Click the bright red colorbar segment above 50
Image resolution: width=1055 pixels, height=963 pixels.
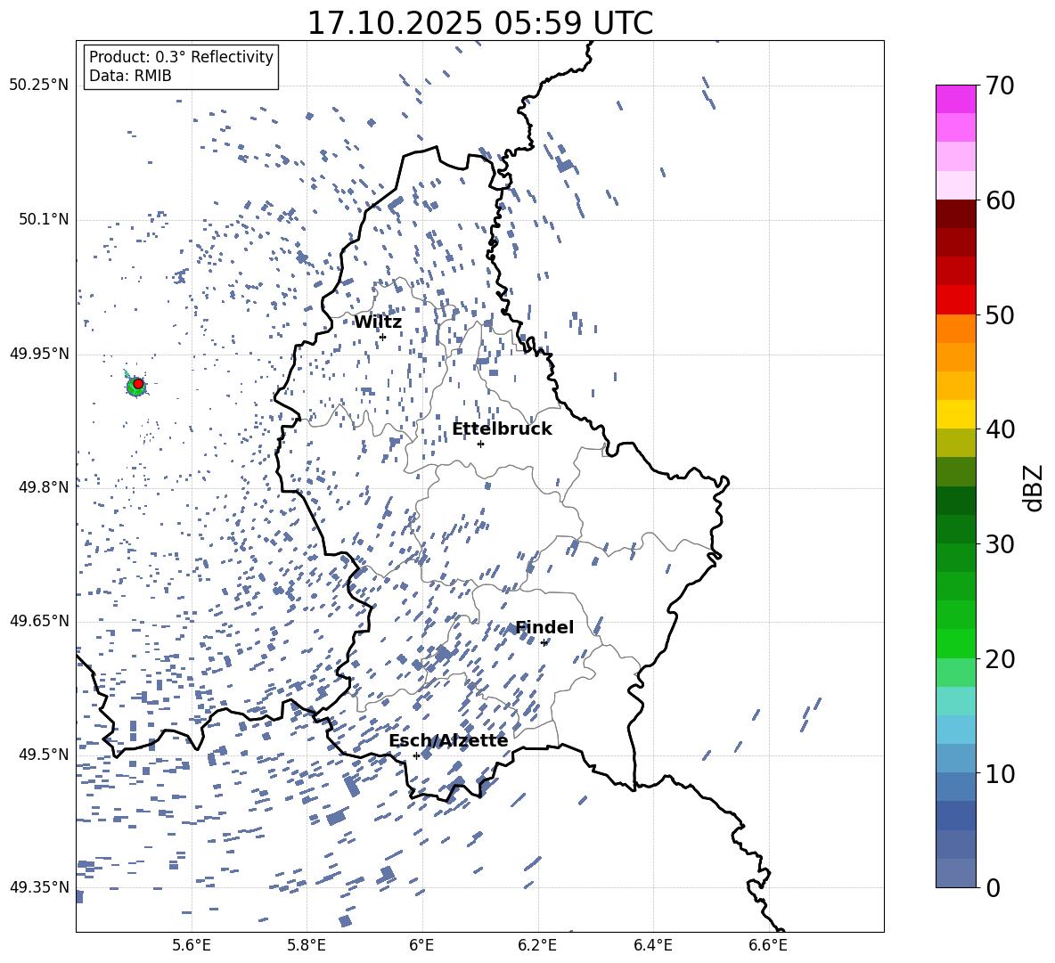pos(956,300)
